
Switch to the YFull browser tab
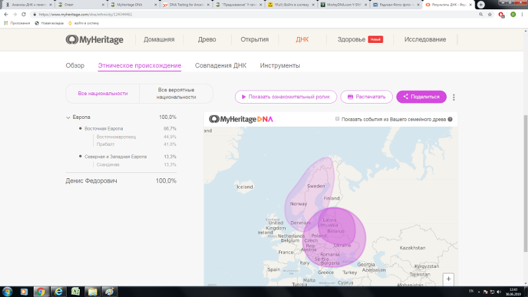click(290, 5)
